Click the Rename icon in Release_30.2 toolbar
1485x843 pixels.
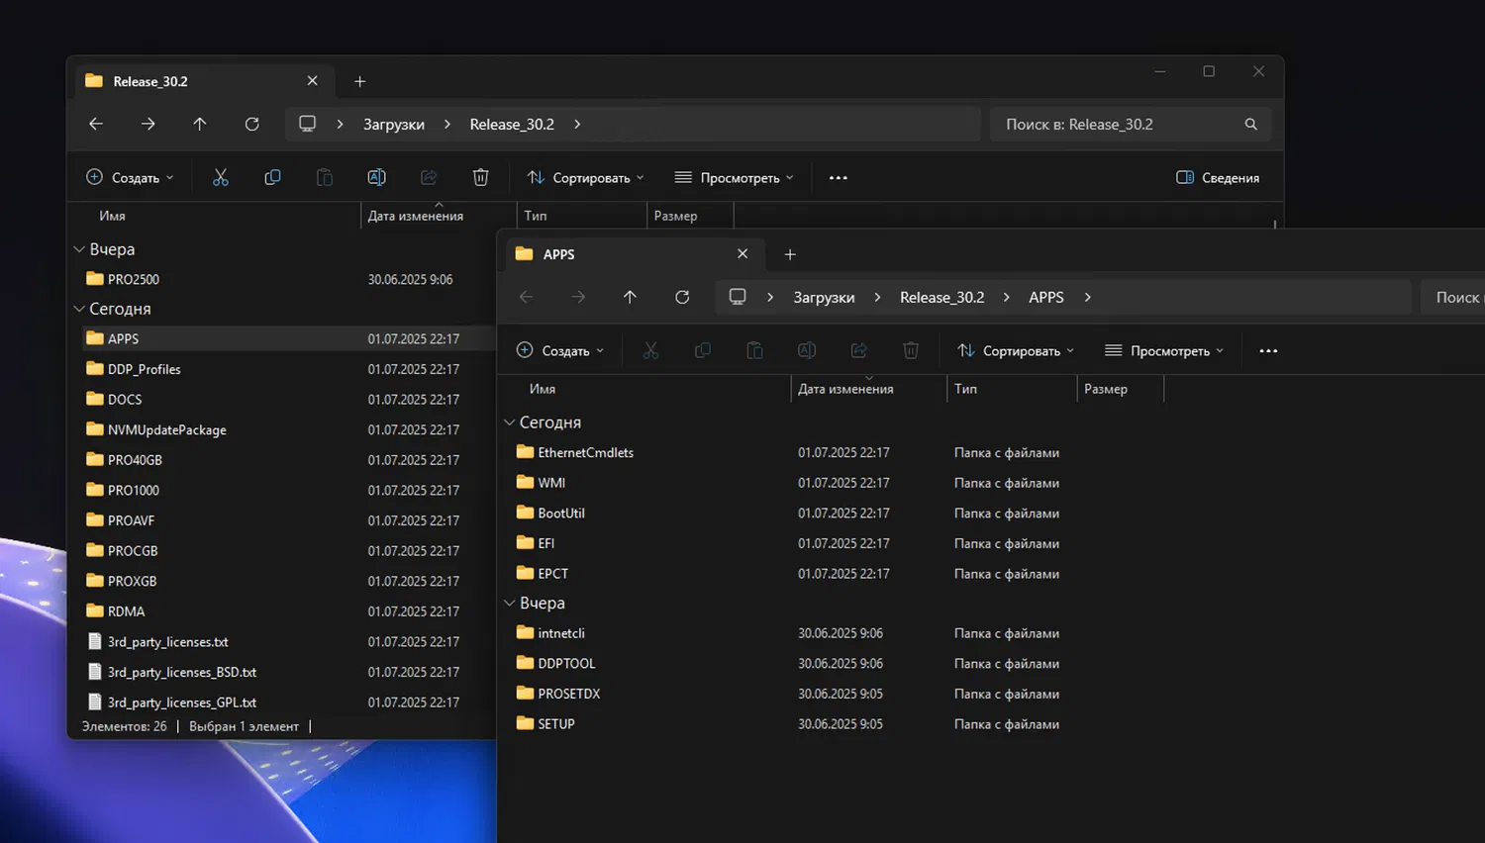tap(376, 177)
